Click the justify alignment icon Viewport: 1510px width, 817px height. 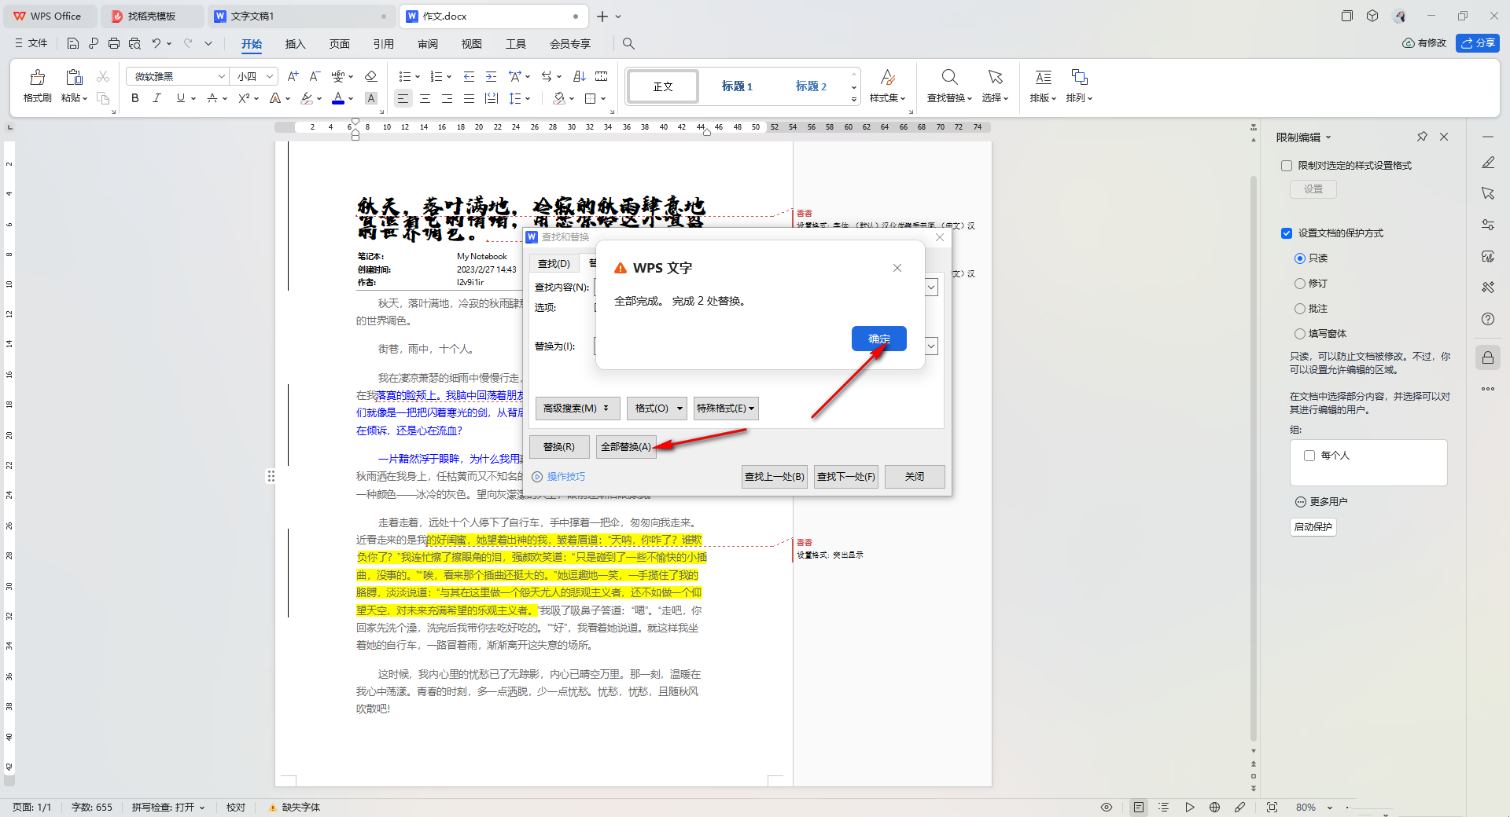pos(469,98)
